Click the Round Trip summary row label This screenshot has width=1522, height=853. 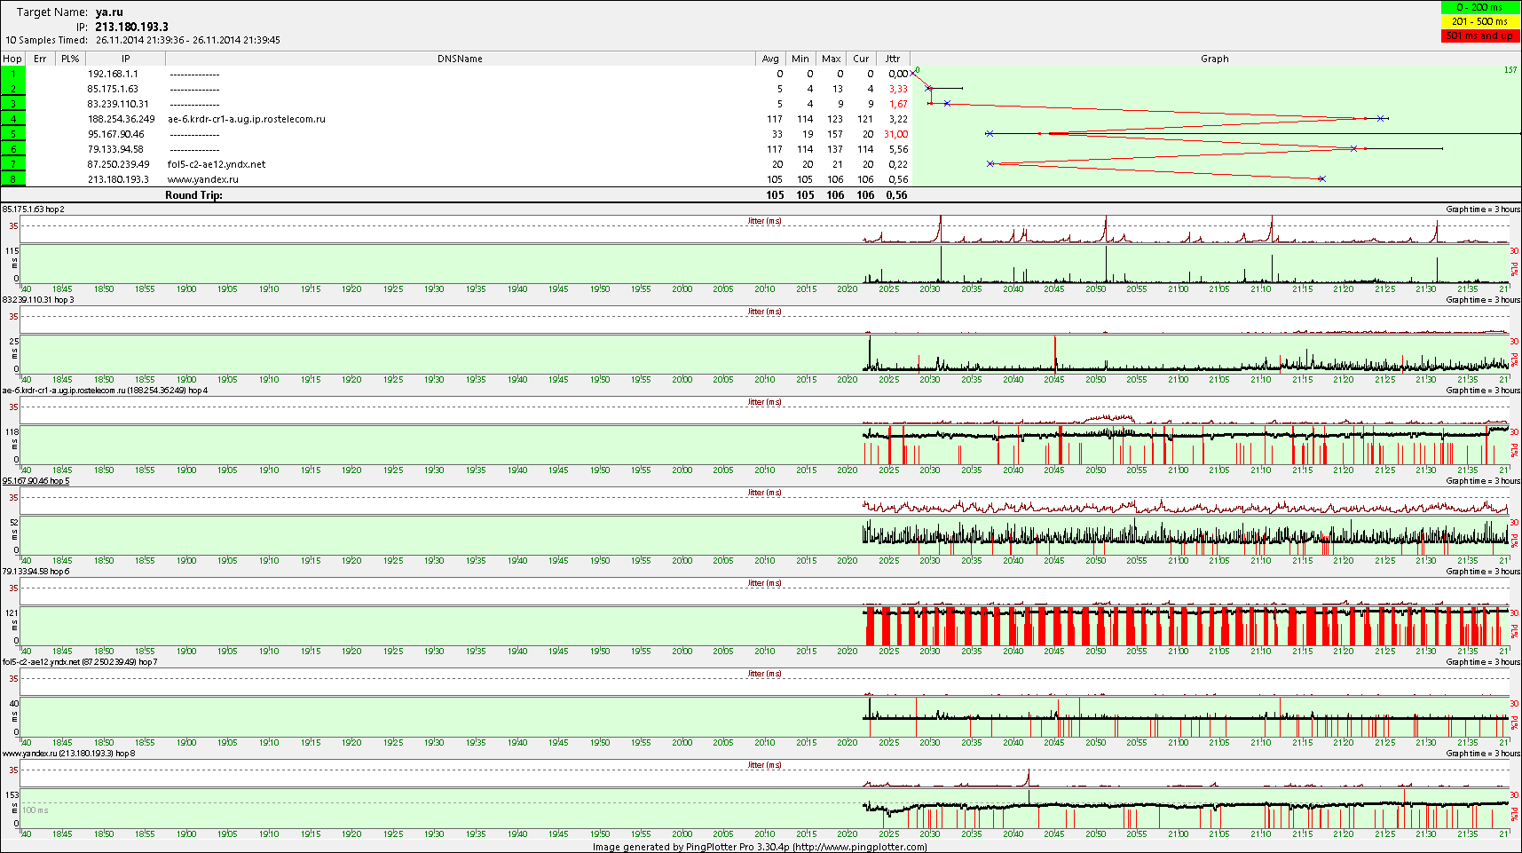(x=193, y=195)
